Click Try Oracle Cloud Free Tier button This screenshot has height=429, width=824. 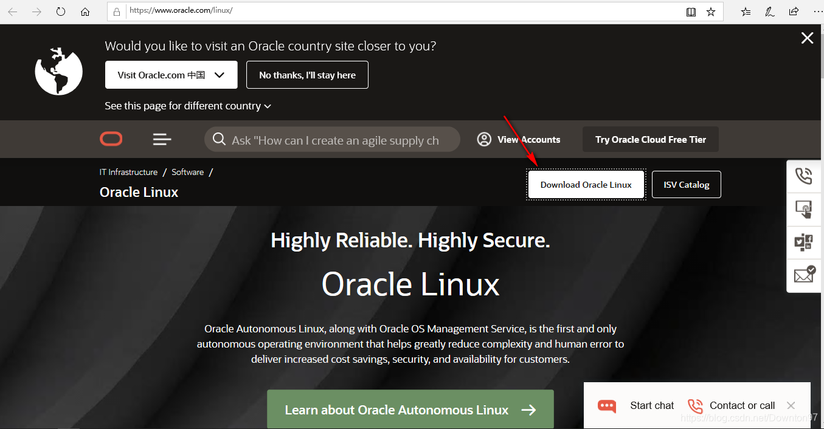(651, 139)
